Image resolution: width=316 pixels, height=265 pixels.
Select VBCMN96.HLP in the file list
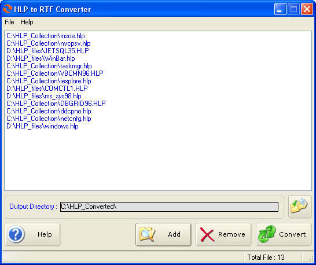click(x=55, y=73)
